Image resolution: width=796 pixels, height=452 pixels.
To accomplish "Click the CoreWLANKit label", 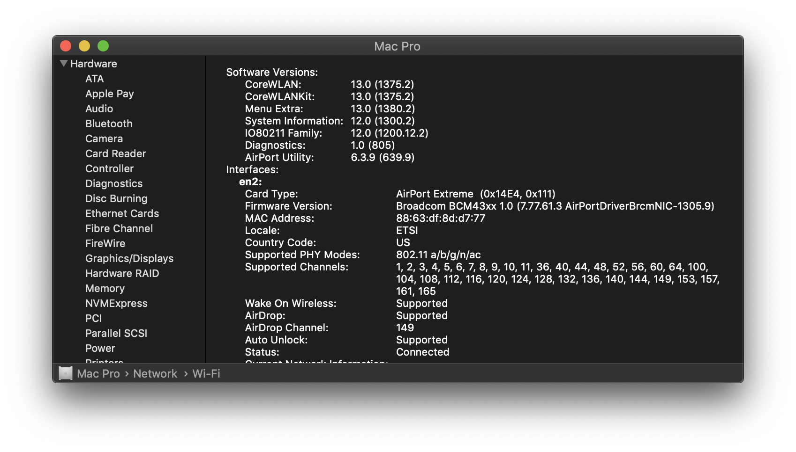I will pos(280,96).
